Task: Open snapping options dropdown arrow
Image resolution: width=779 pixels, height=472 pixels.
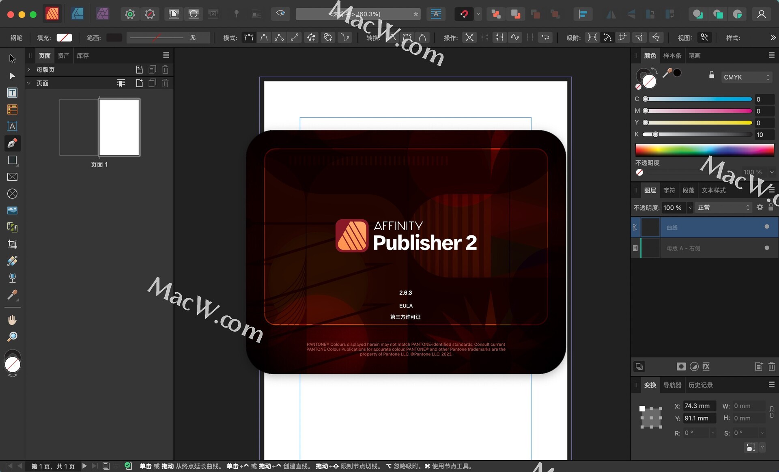Action: click(478, 14)
